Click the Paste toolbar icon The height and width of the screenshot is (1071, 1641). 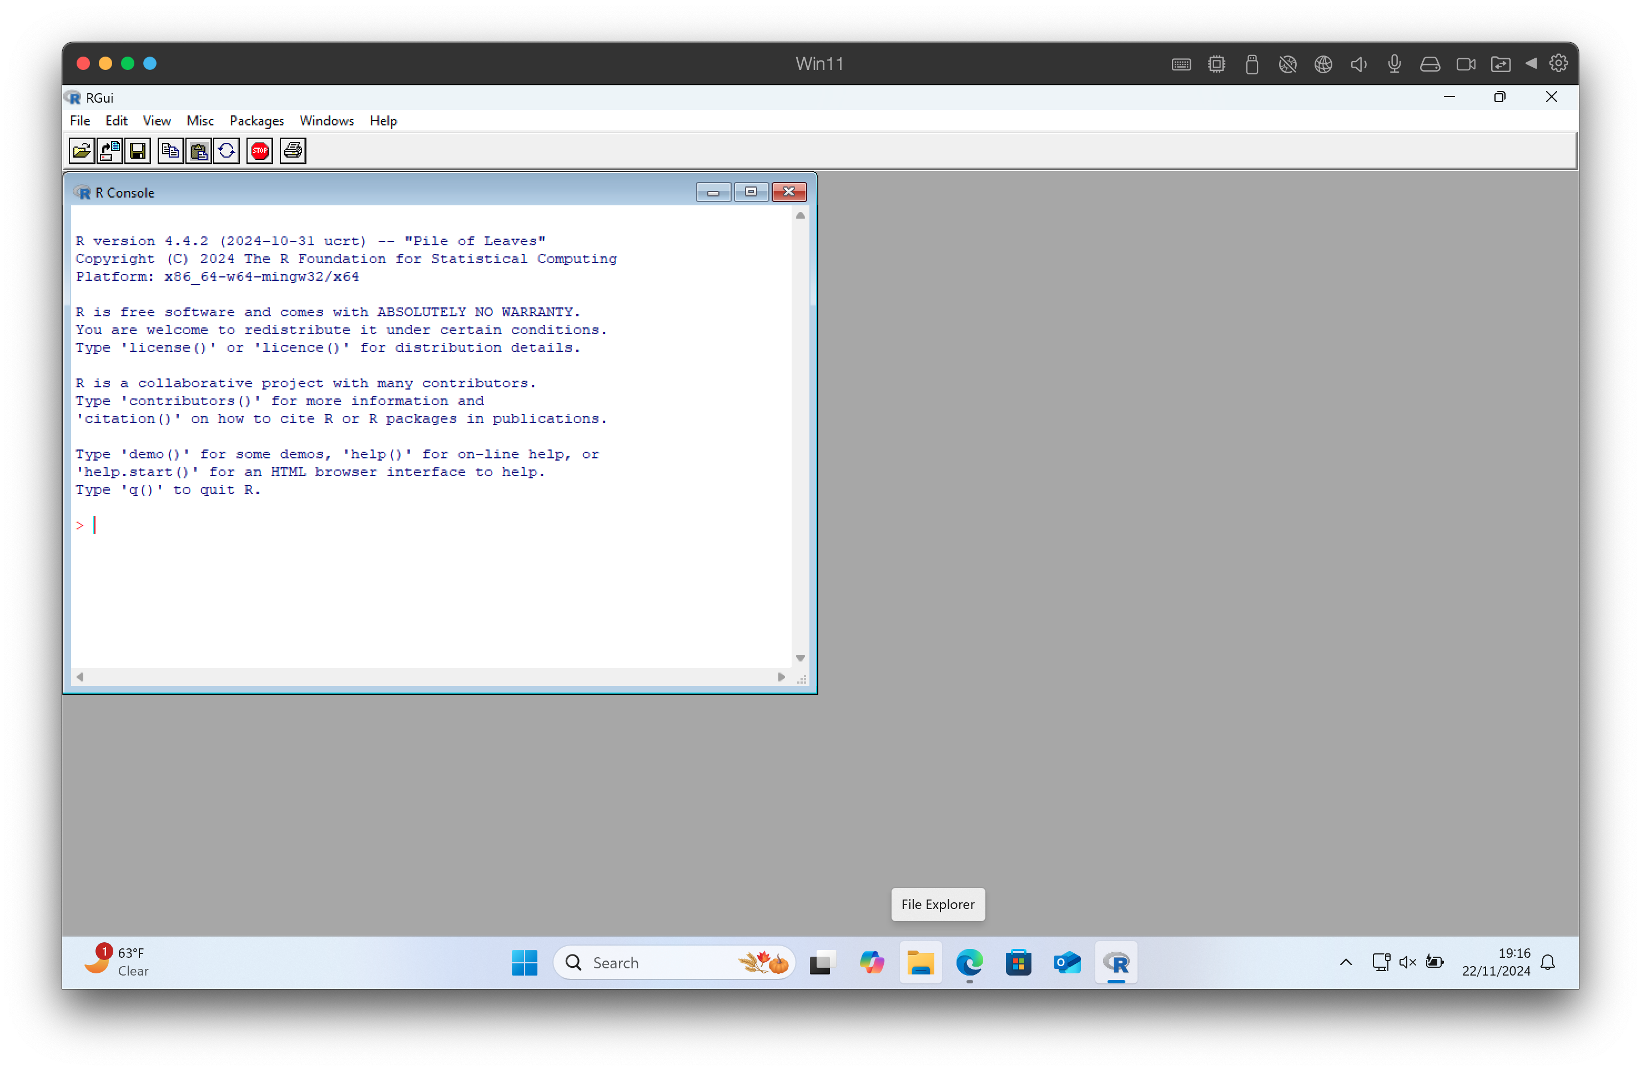coord(199,151)
